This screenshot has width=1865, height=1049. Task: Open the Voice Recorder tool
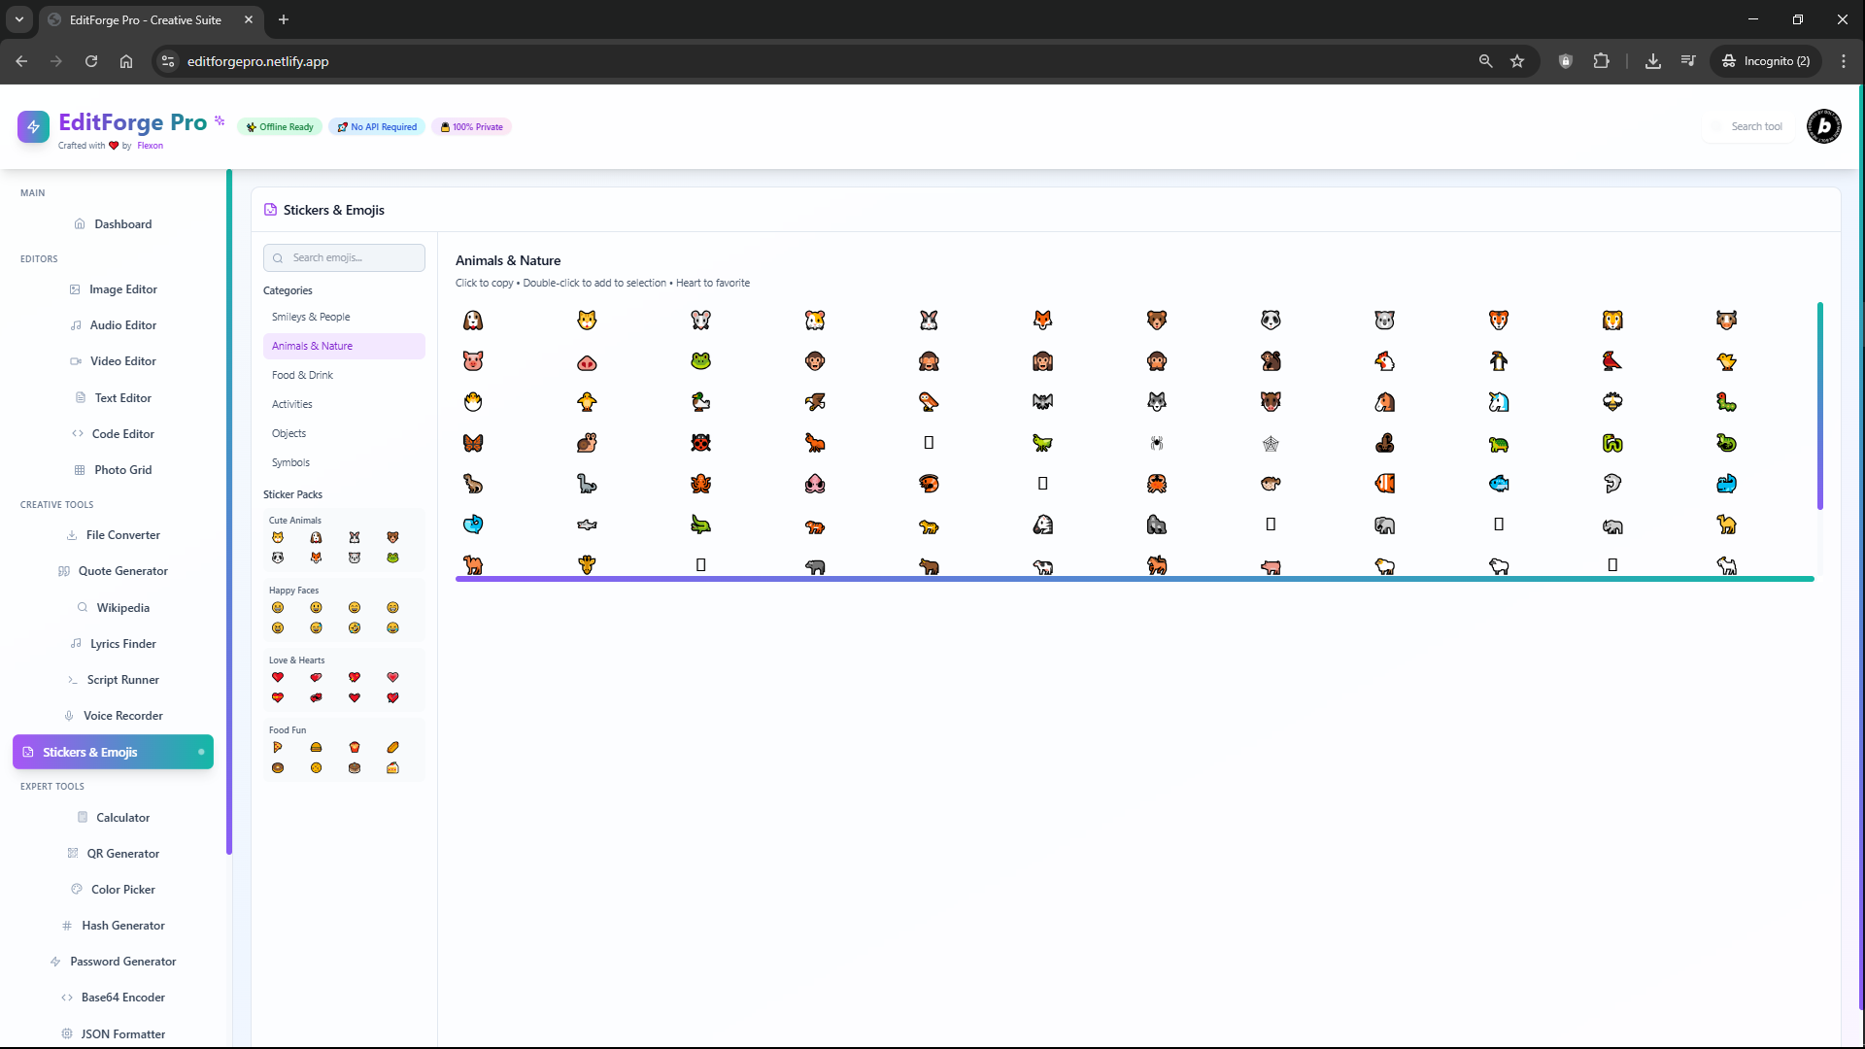click(x=122, y=716)
